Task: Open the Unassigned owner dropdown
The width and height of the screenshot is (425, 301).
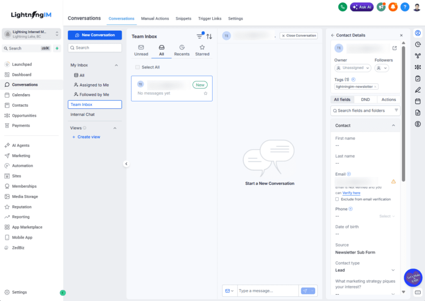Action: (352, 68)
